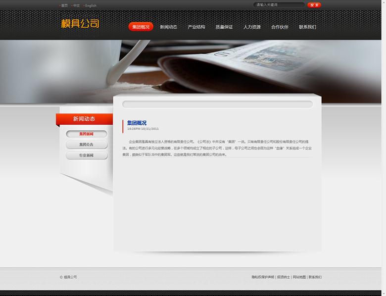Switch language to 中文
Image resolution: width=386 pixels, height=296 pixels.
(77, 5)
